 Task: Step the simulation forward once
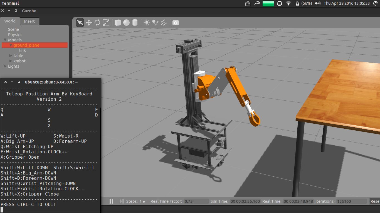pyautogui.click(x=122, y=201)
